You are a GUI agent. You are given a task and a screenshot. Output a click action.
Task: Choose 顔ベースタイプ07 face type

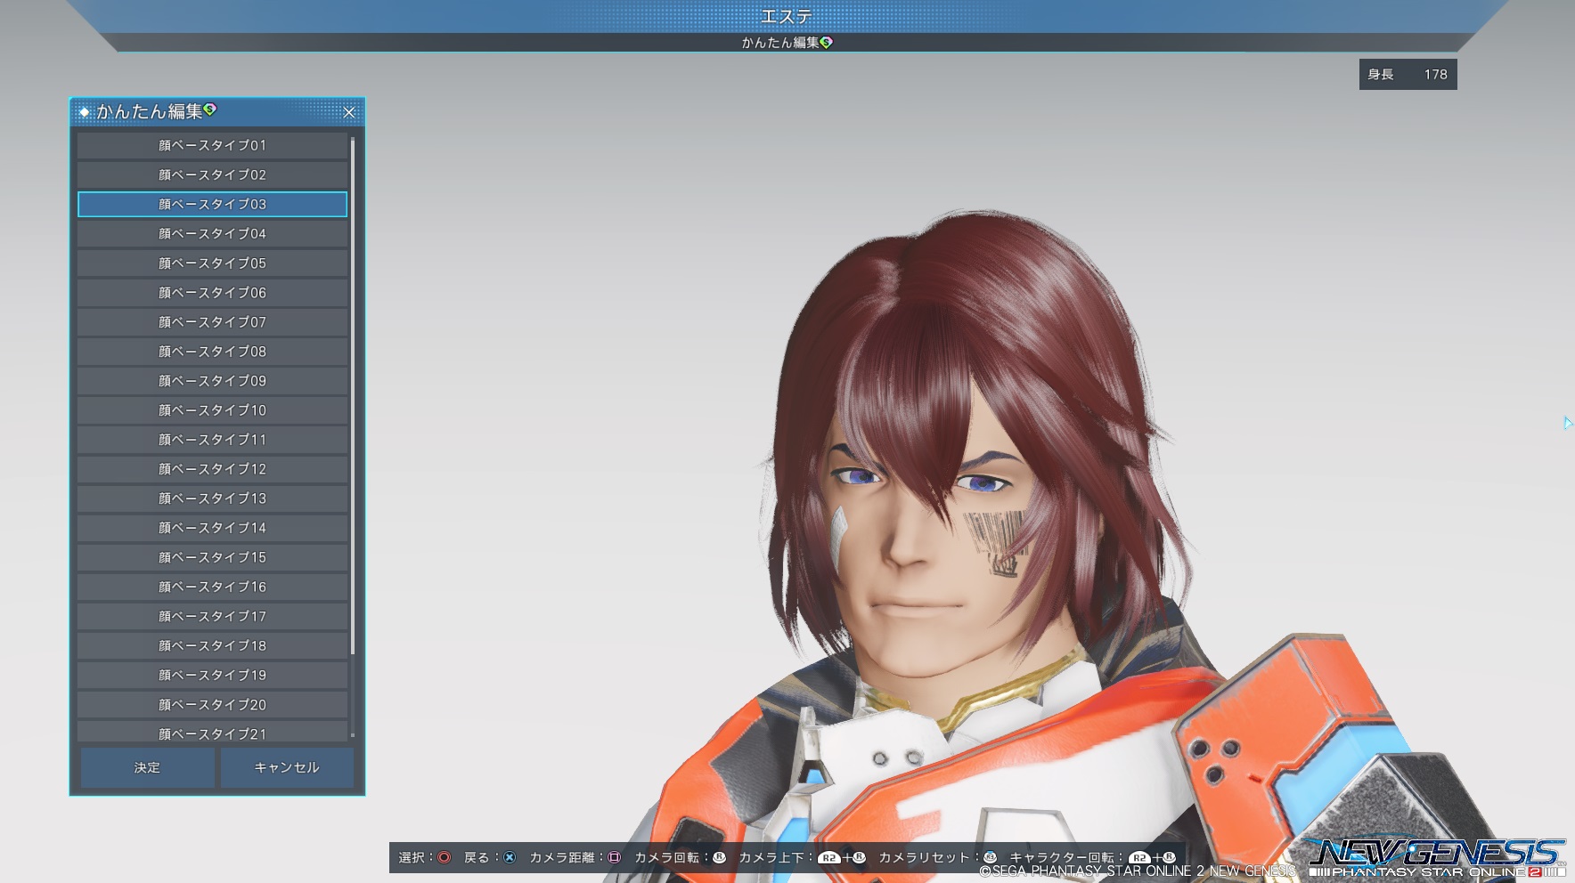212,322
